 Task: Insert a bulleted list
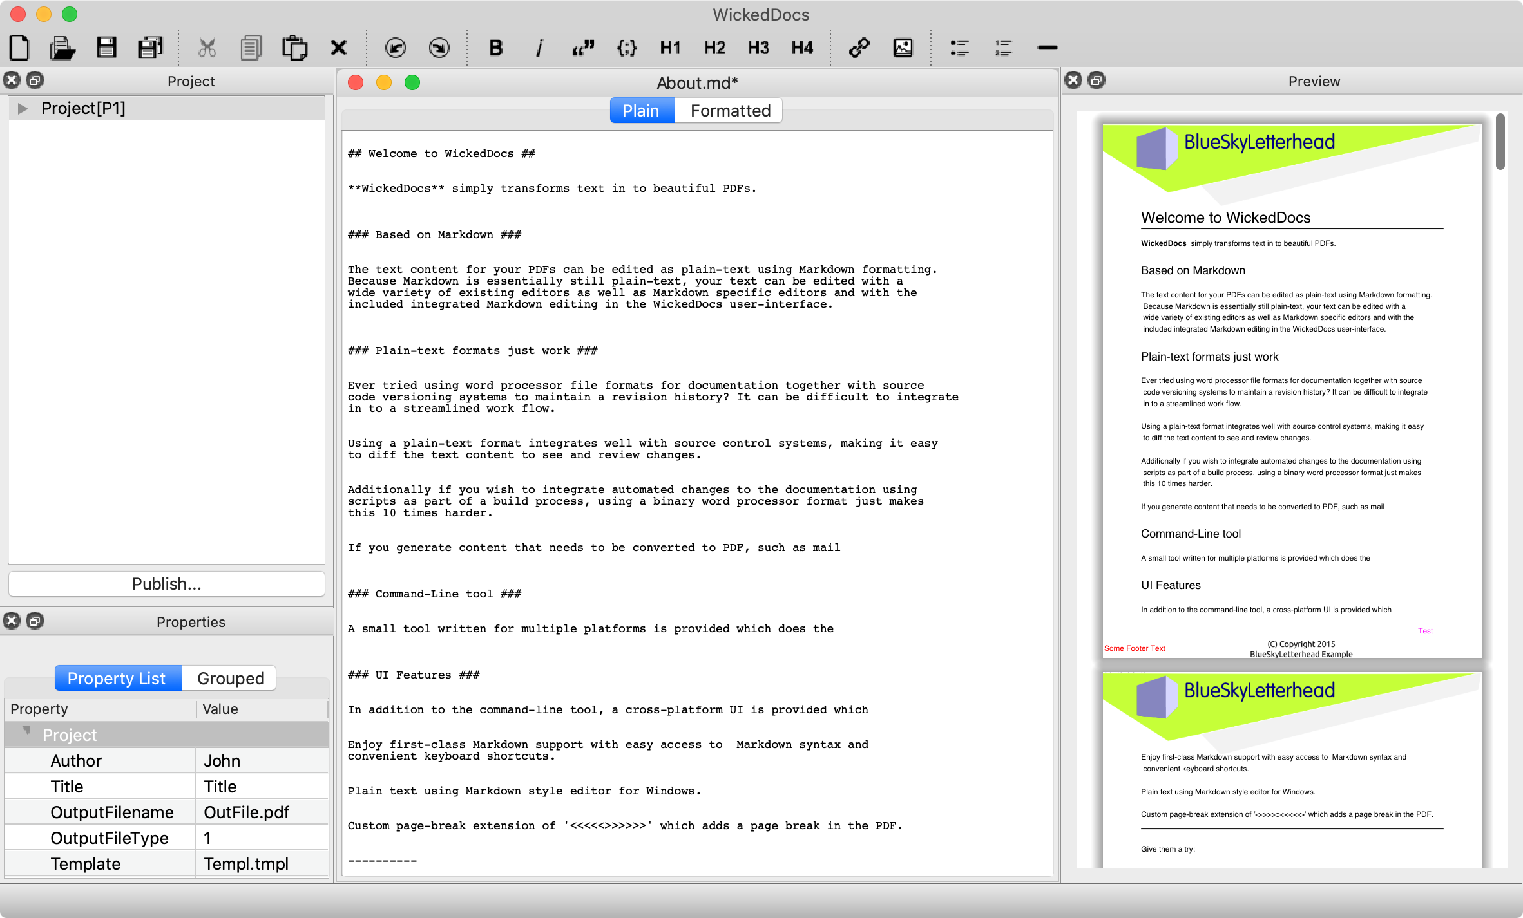coord(959,48)
